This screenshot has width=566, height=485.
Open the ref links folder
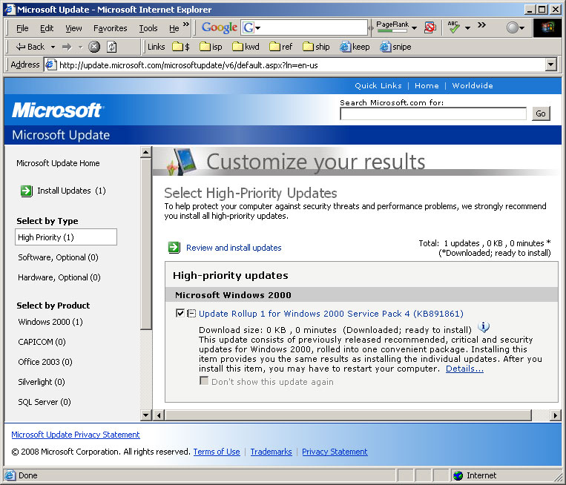[281, 47]
